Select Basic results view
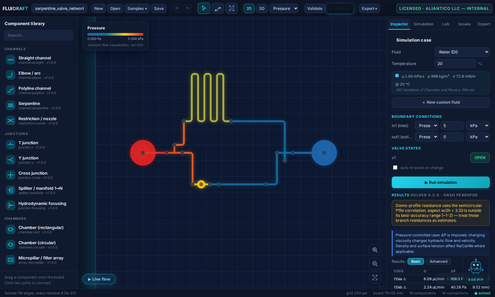 pos(416,261)
